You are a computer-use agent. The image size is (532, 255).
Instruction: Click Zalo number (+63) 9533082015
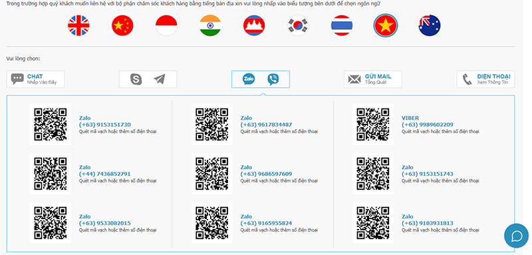point(105,223)
